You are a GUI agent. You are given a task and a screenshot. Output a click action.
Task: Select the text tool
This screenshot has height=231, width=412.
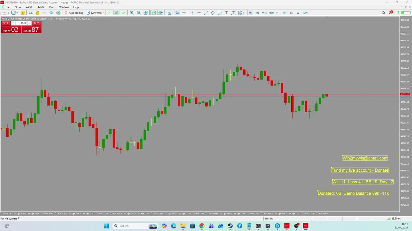(x=226, y=13)
